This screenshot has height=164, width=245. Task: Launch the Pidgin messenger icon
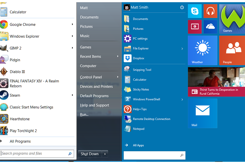pyautogui.click(x=4, y=60)
